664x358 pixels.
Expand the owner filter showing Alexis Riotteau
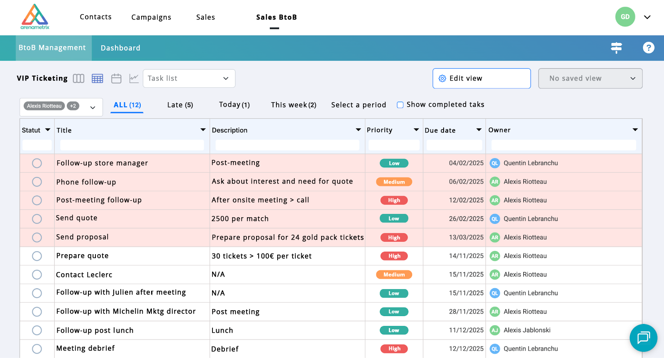(x=93, y=107)
